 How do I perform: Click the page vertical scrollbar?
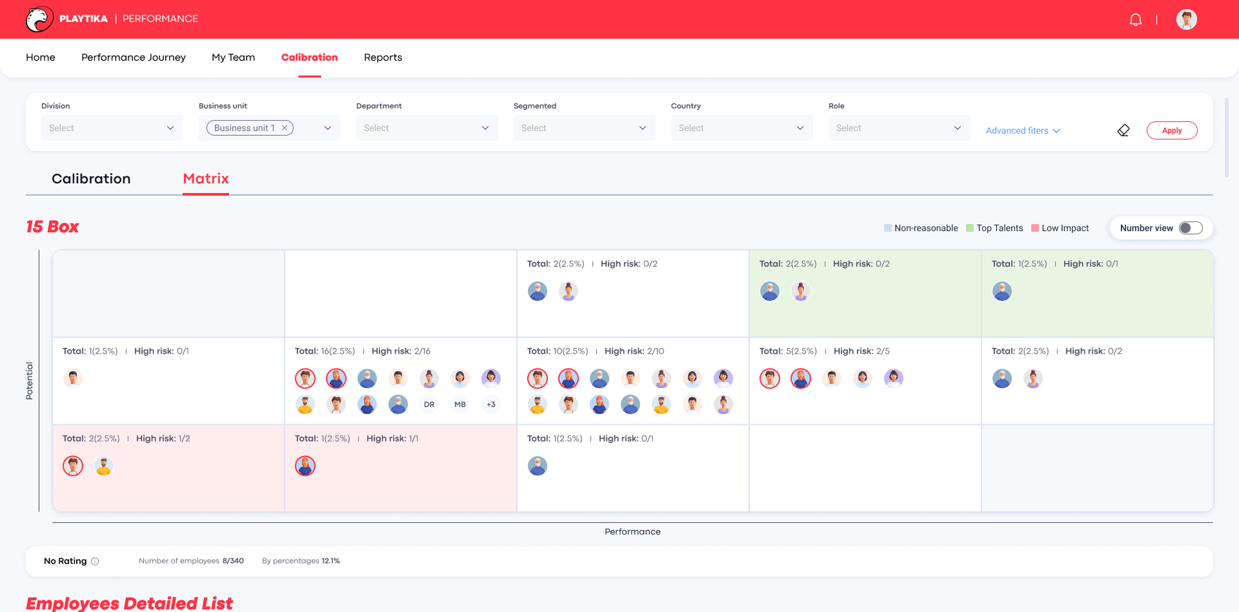point(1226,137)
